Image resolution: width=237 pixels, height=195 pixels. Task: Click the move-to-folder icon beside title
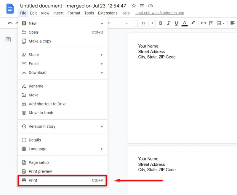pos(142,6)
